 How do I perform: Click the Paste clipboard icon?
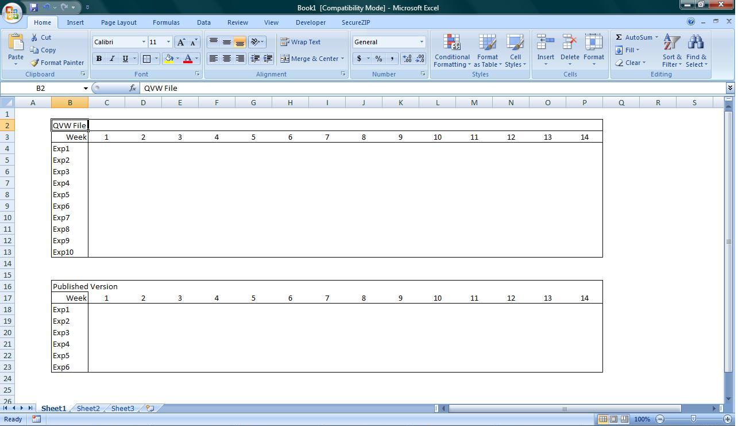(16, 42)
